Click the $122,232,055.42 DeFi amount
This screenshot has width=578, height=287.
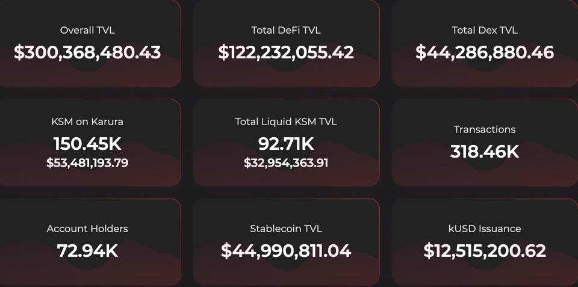pyautogui.click(x=286, y=52)
